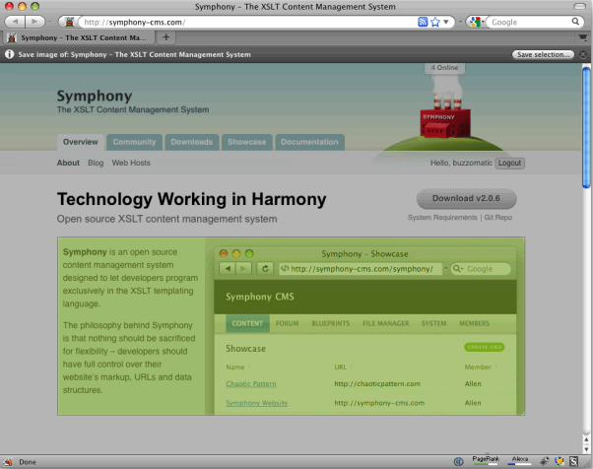Viewport: 593px width, 469px height.
Task: Click the vertical scrollbar thumb
Action: [x=586, y=127]
